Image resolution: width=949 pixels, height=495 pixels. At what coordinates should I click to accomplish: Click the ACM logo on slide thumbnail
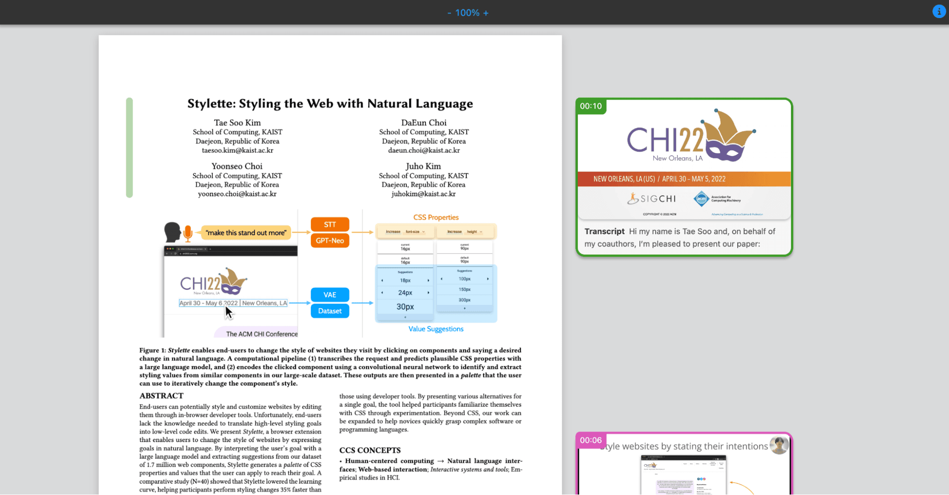pyautogui.click(x=717, y=199)
